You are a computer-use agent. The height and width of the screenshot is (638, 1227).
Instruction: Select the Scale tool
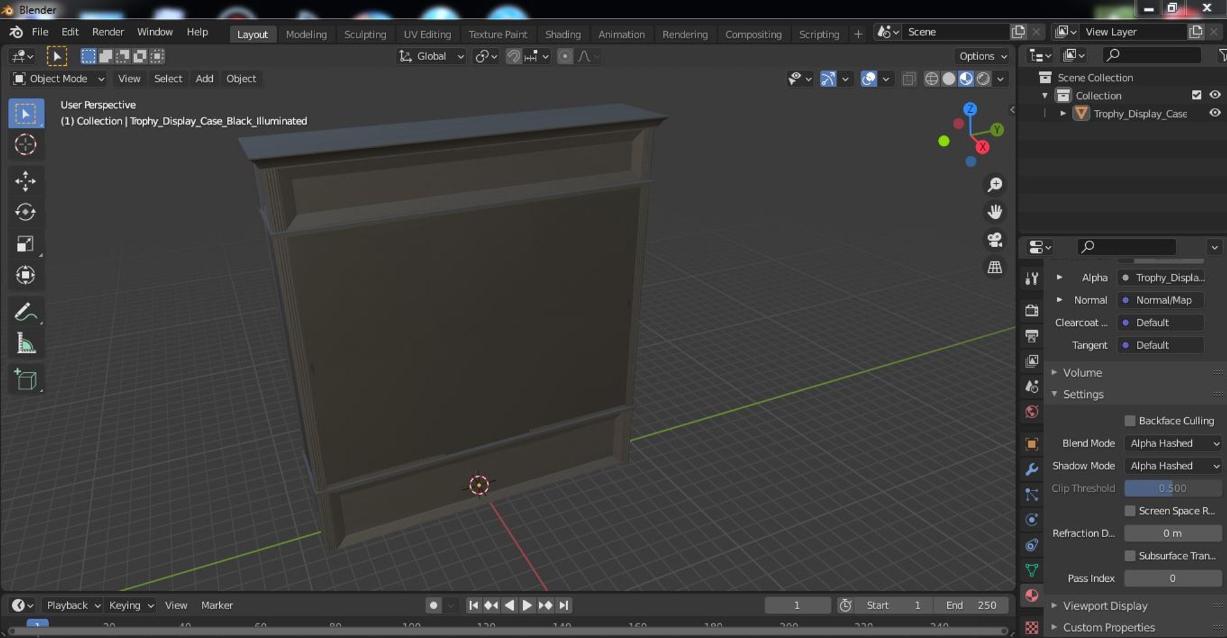[26, 243]
